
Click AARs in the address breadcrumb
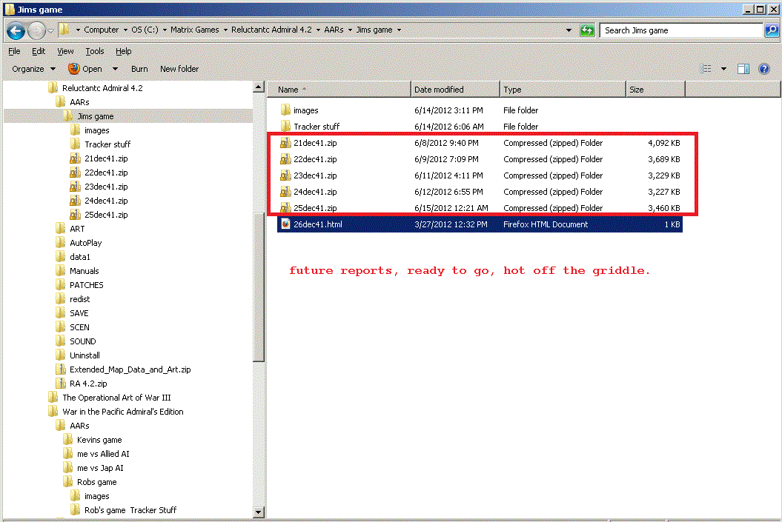click(334, 30)
